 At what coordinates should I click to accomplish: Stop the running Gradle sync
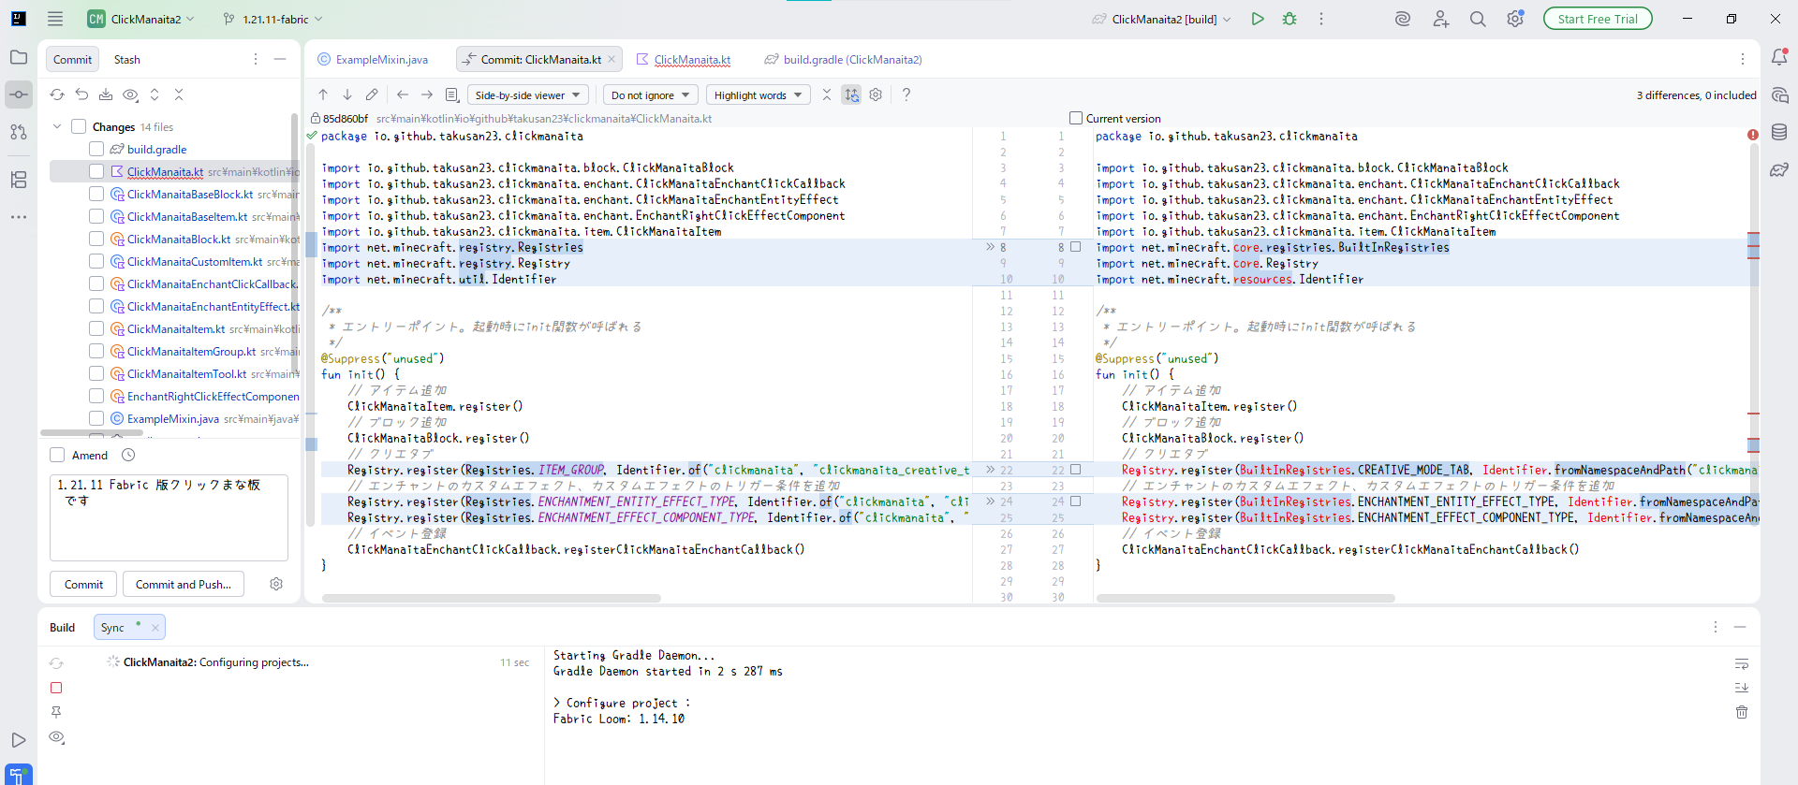click(56, 688)
